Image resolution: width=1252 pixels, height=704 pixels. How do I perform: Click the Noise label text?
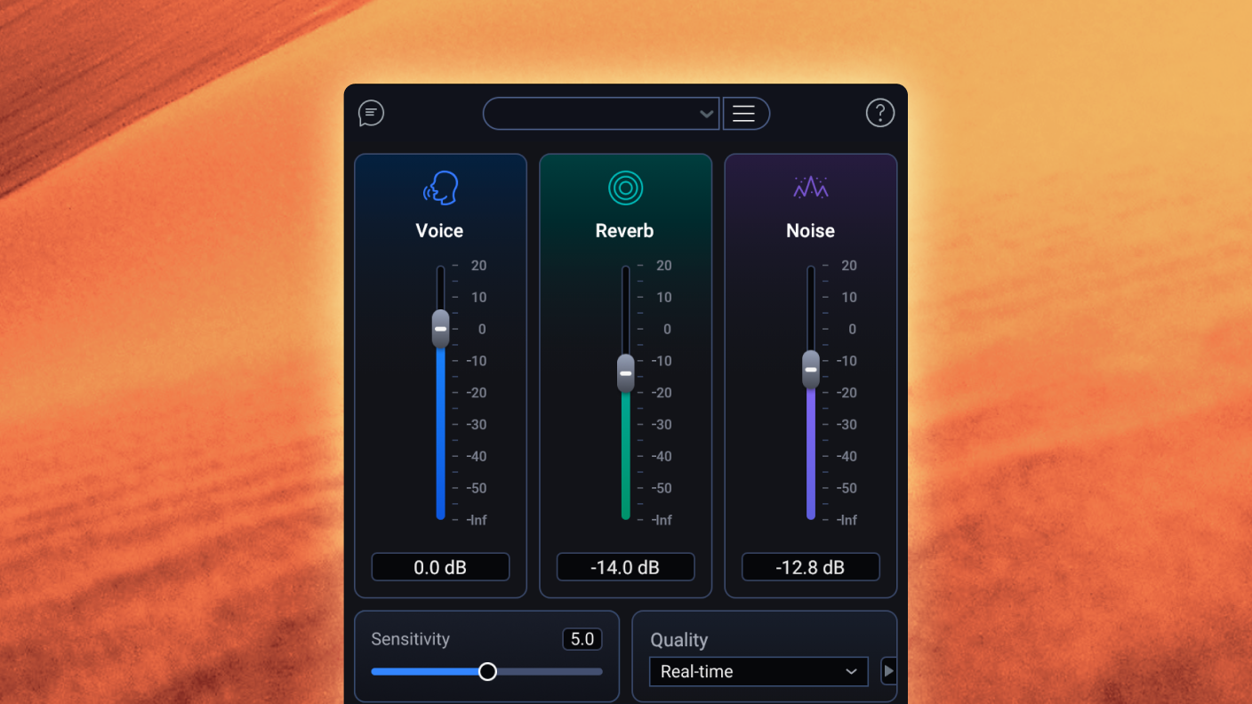pyautogui.click(x=810, y=231)
